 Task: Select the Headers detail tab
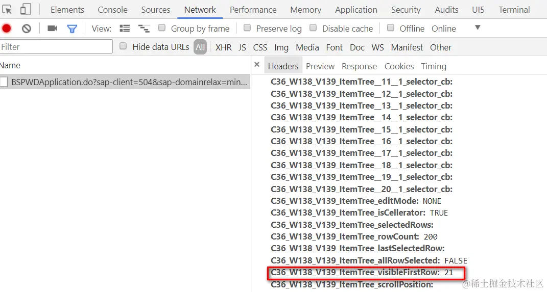click(283, 66)
